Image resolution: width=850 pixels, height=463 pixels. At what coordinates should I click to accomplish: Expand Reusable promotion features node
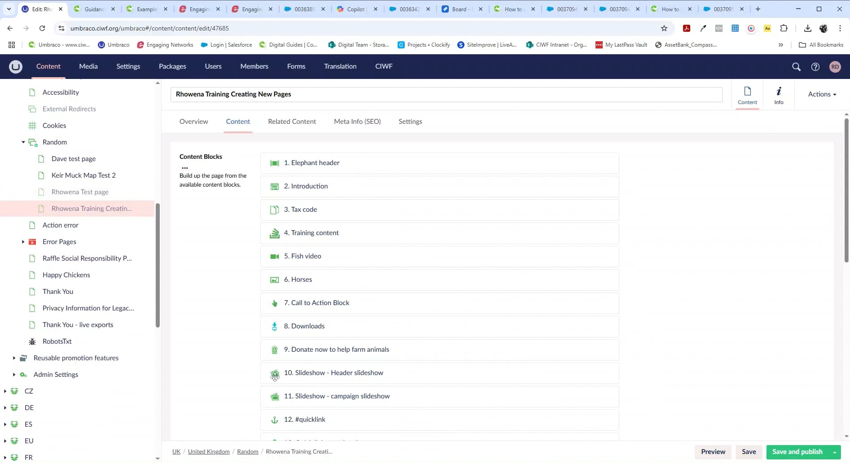click(14, 358)
